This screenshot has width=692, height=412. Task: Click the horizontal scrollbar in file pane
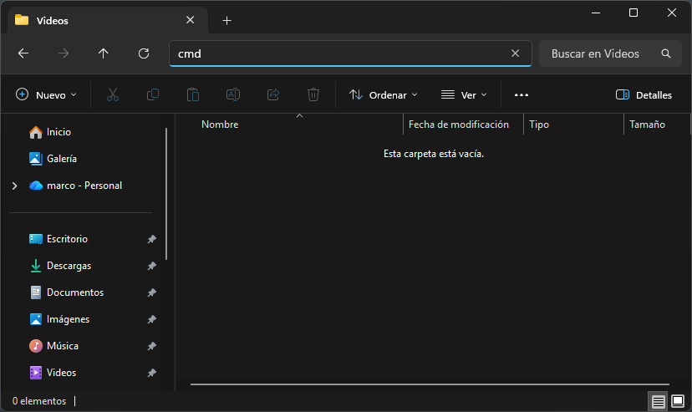tap(430, 384)
